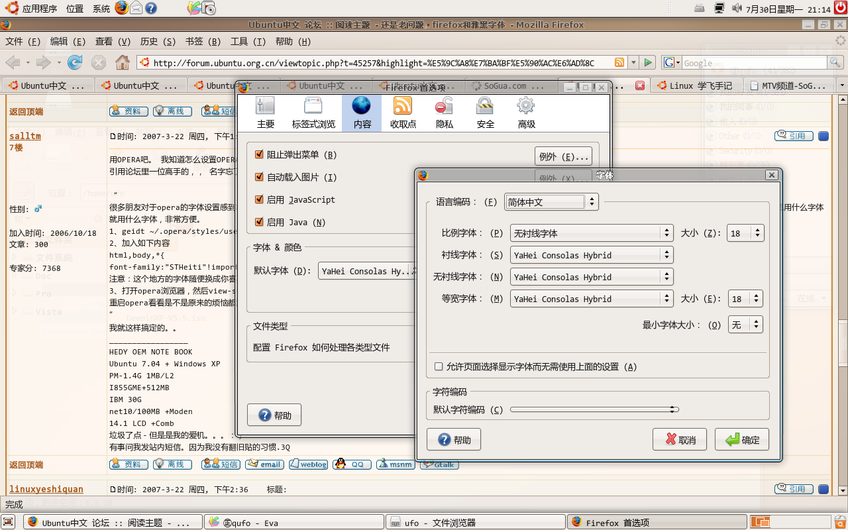Go to the Home page icon

123,62
